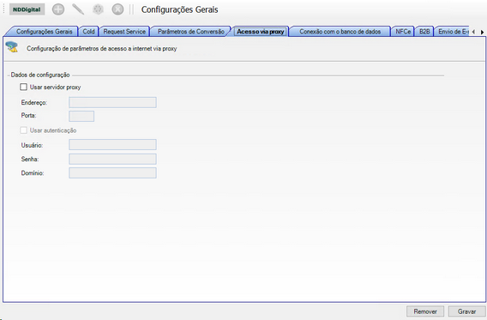Click the pencil edit toolbar icon
Screen dimensions: 487x320
point(78,9)
